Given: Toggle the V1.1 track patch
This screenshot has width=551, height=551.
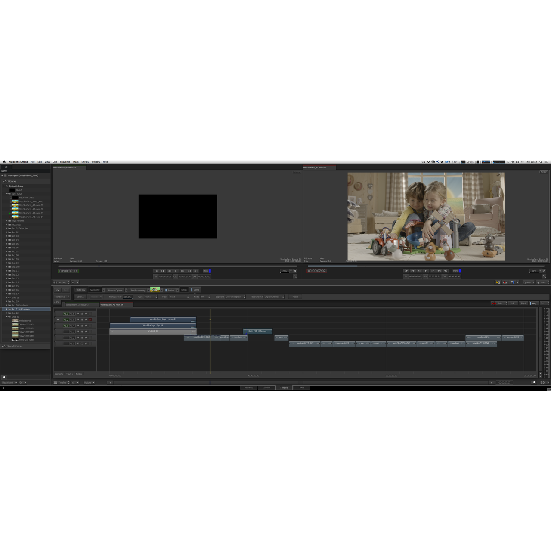Looking at the screenshot, I should 66,326.
